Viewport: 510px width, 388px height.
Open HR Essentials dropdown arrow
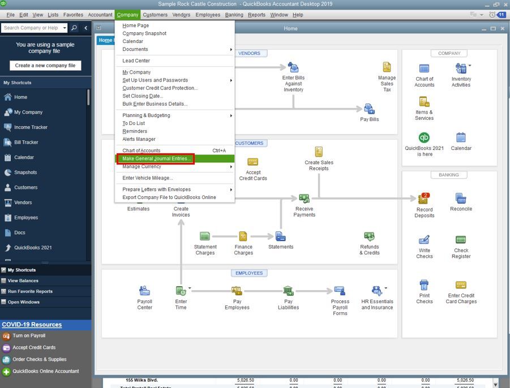(385, 288)
